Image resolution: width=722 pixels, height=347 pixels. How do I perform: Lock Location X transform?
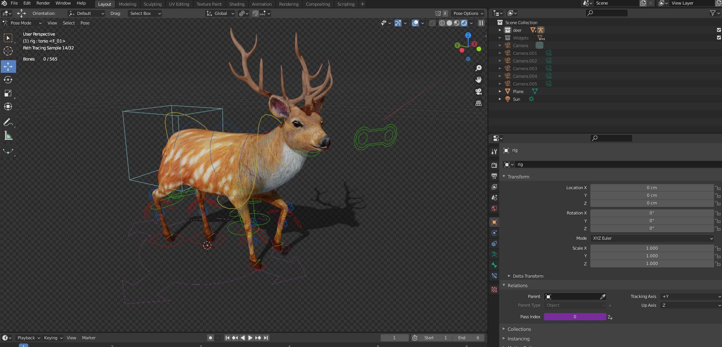(x=717, y=188)
